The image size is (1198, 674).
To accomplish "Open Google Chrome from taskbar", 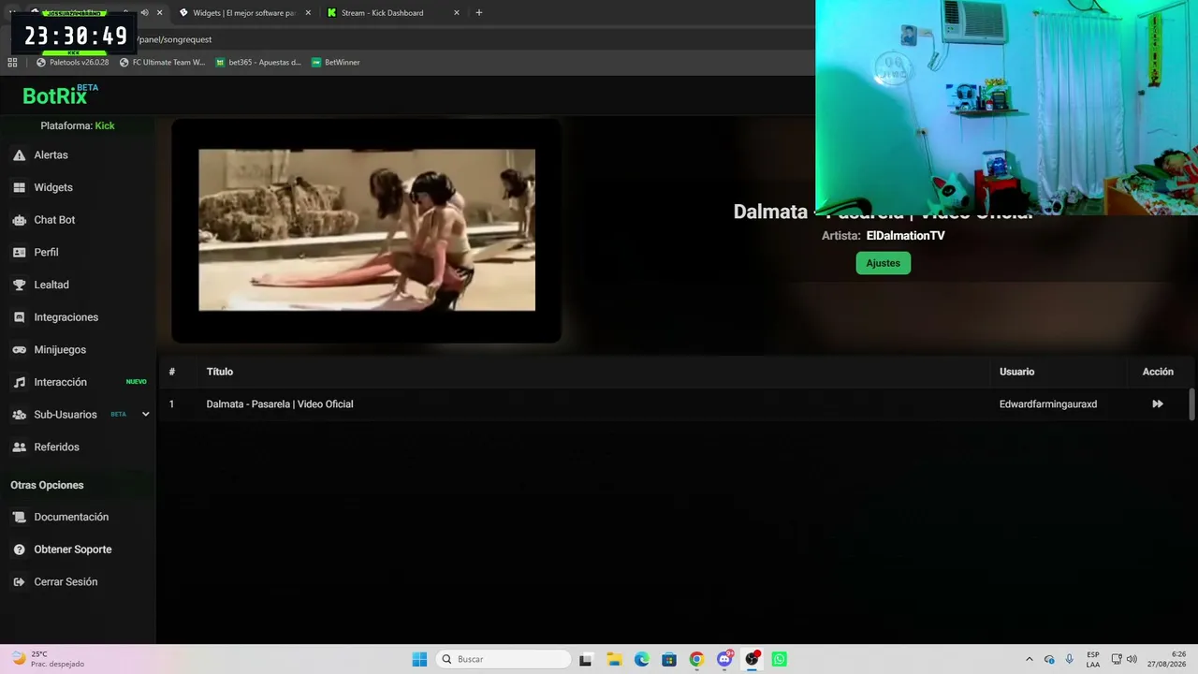I will [x=696, y=659].
